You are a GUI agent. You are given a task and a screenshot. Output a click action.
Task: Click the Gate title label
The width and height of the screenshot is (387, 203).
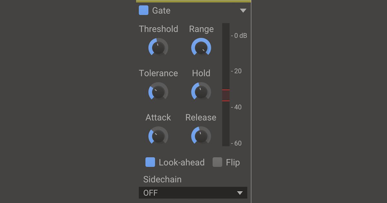(x=162, y=10)
